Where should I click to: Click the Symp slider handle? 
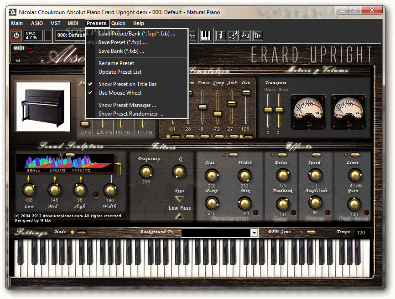217,114
